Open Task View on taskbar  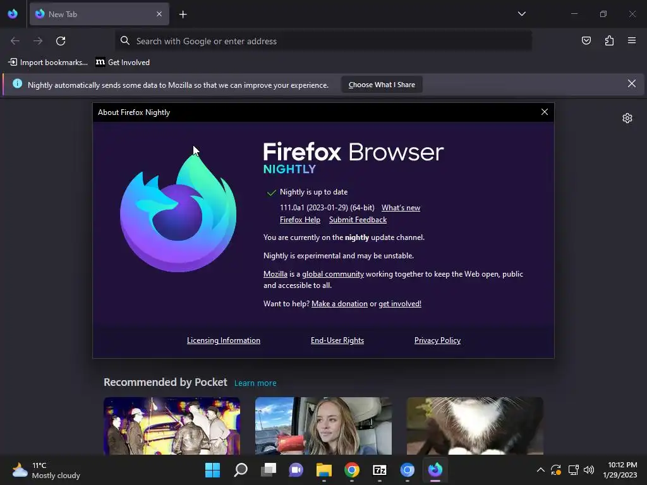[x=268, y=470]
